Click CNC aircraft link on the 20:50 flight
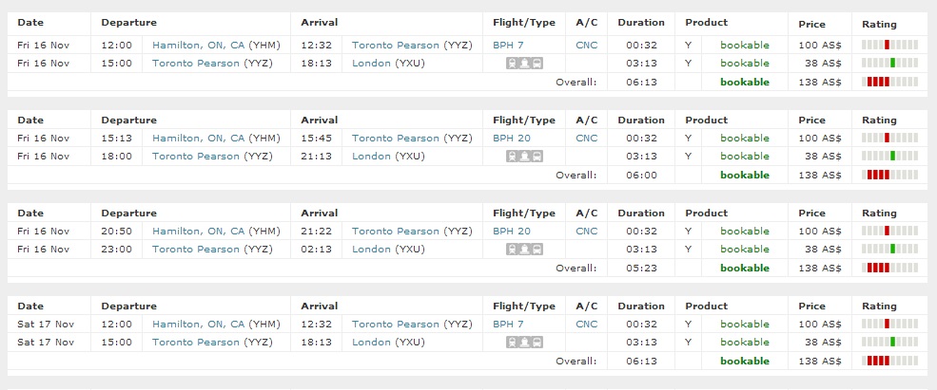This screenshot has width=937, height=390. pos(587,232)
